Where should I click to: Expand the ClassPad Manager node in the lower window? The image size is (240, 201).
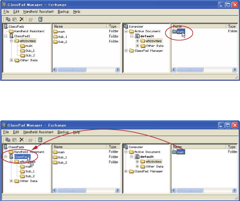126,171
